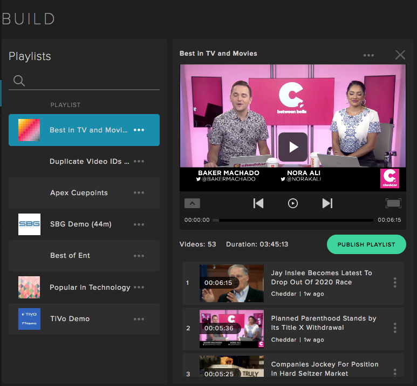Click the Popular in Technology thumbnail
The height and width of the screenshot is (386, 417).
[x=29, y=287]
